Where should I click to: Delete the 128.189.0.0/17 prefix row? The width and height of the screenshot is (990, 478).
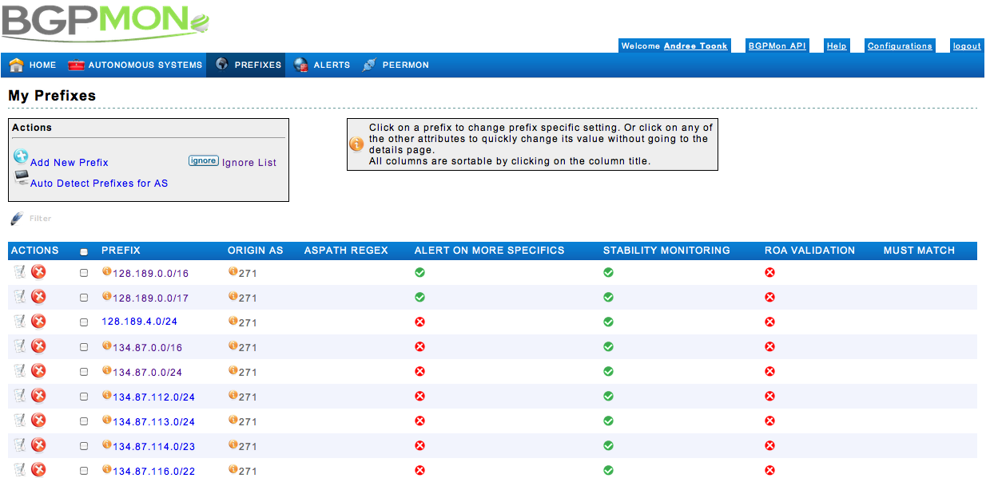pyautogui.click(x=38, y=297)
